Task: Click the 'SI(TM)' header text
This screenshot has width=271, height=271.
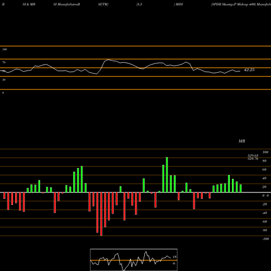Action: tap(103, 4)
